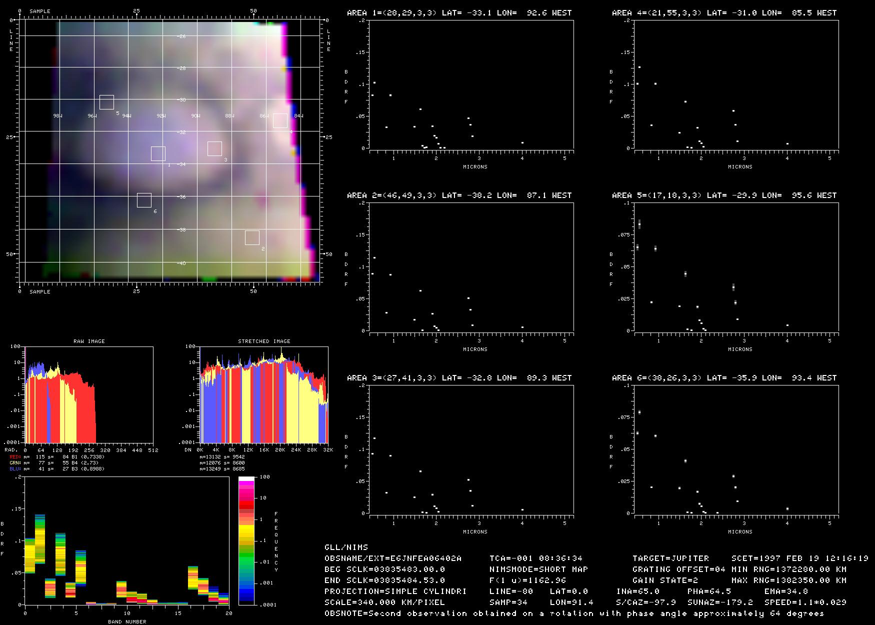Click the AREA 1 spectrum plot title
The image size is (875, 625).
click(x=459, y=13)
